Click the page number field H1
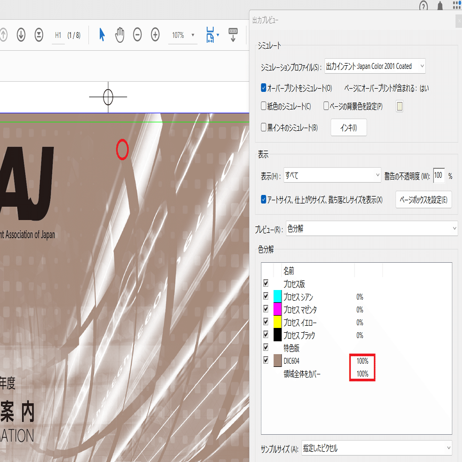Viewport: 462px width, 462px height. click(x=58, y=36)
